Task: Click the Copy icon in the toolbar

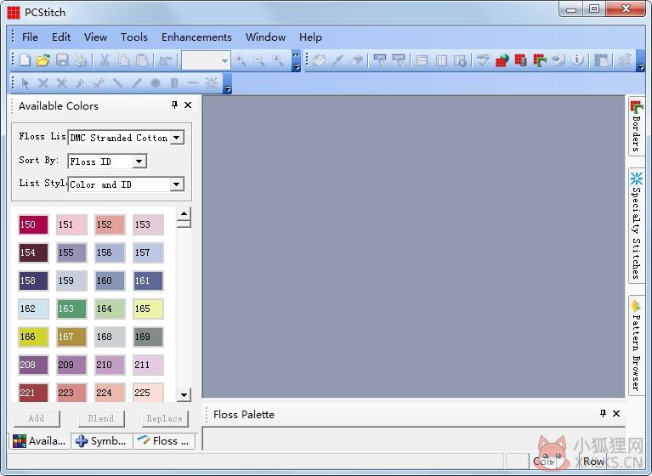Action: coord(123,60)
